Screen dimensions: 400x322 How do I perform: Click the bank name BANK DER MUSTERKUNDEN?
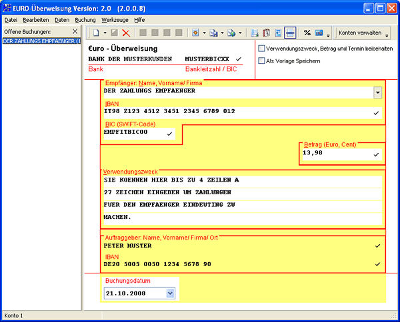130,59
